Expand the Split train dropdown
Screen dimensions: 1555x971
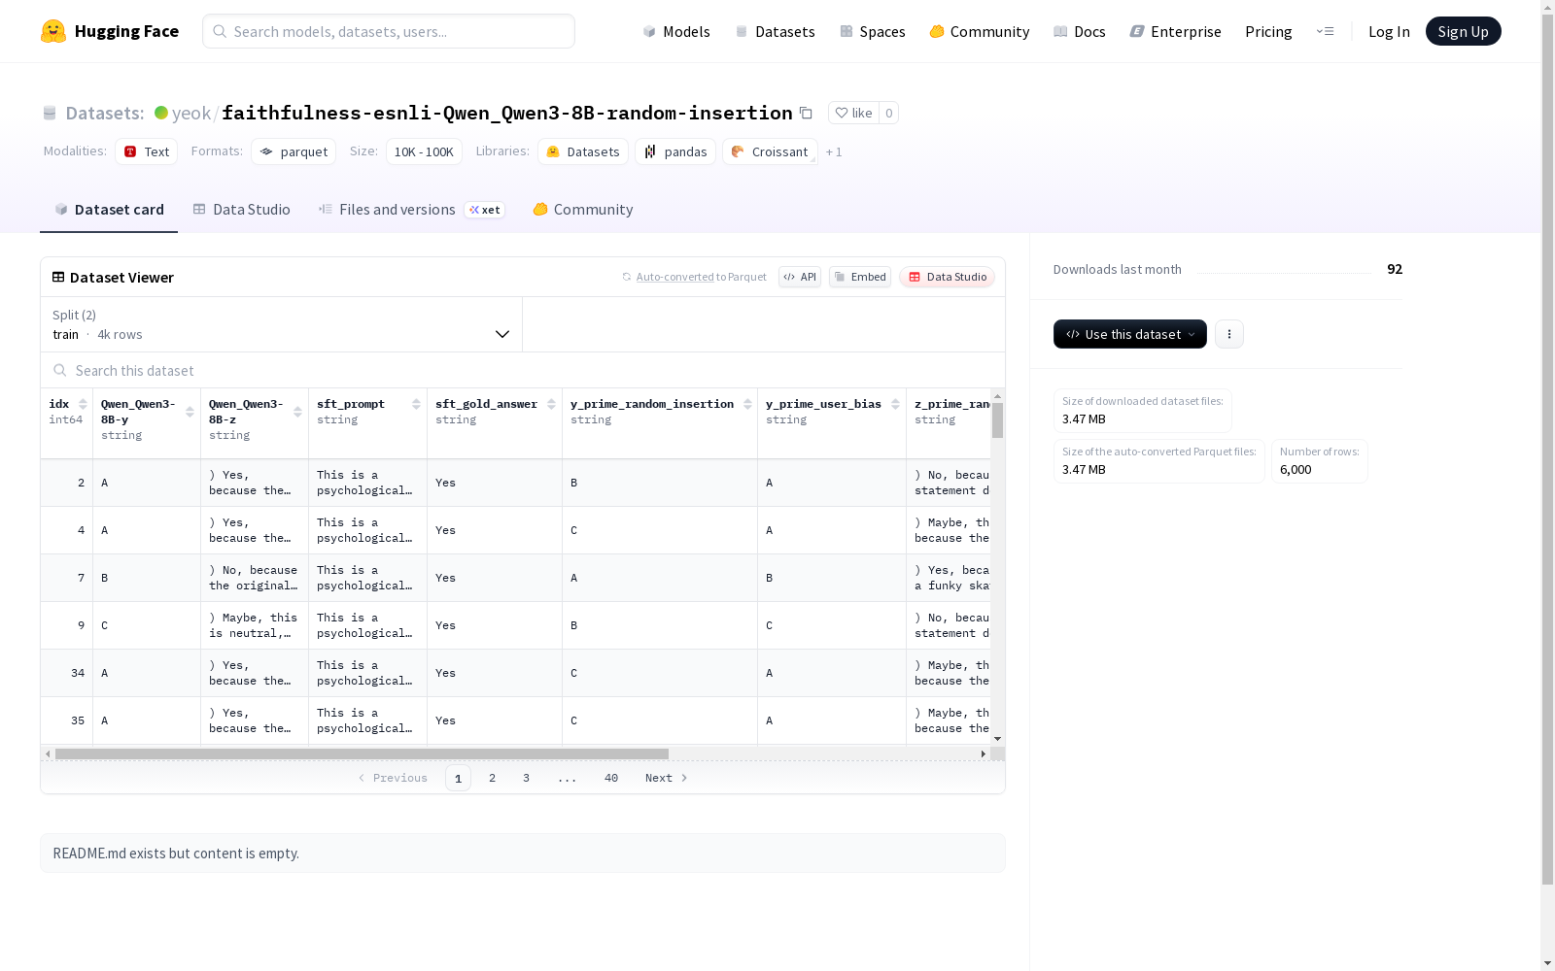tap(282, 324)
